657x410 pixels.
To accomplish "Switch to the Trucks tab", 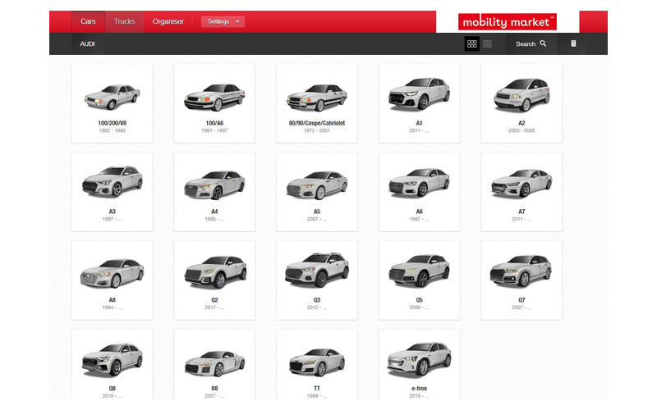I will (124, 21).
